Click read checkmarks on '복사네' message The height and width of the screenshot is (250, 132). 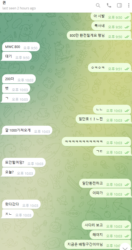pyautogui.click(x=127, y=27)
